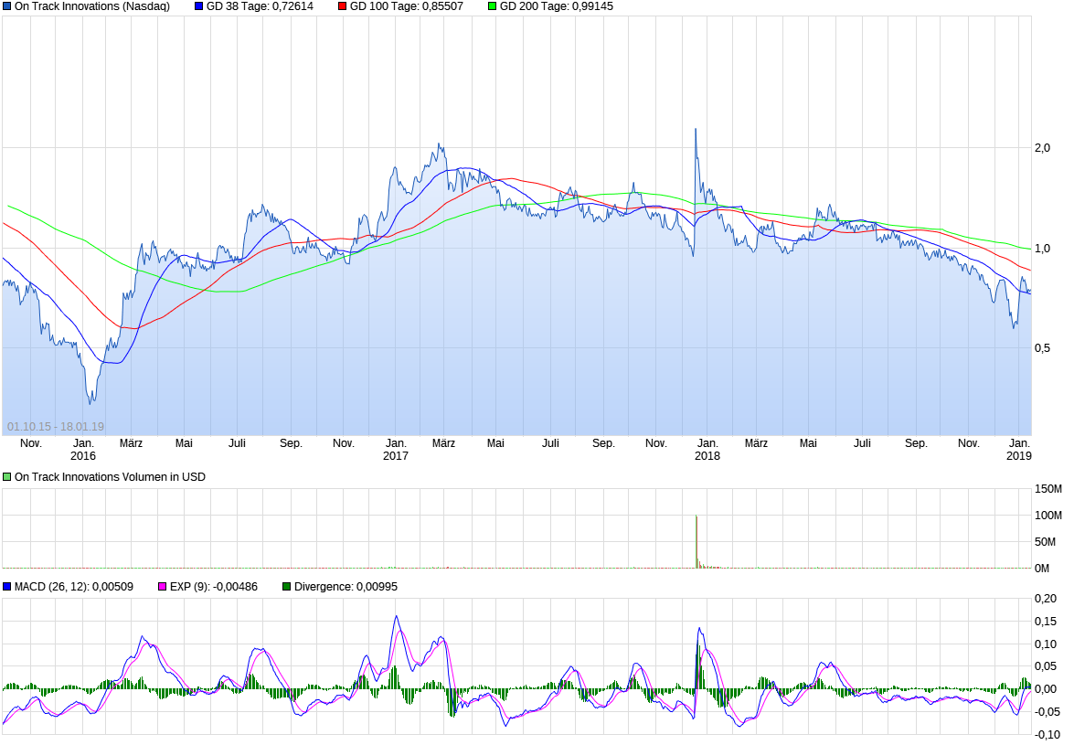This screenshot has width=1074, height=745.
Task: Click the price low point near Jan. 2016
Action: coord(91,402)
